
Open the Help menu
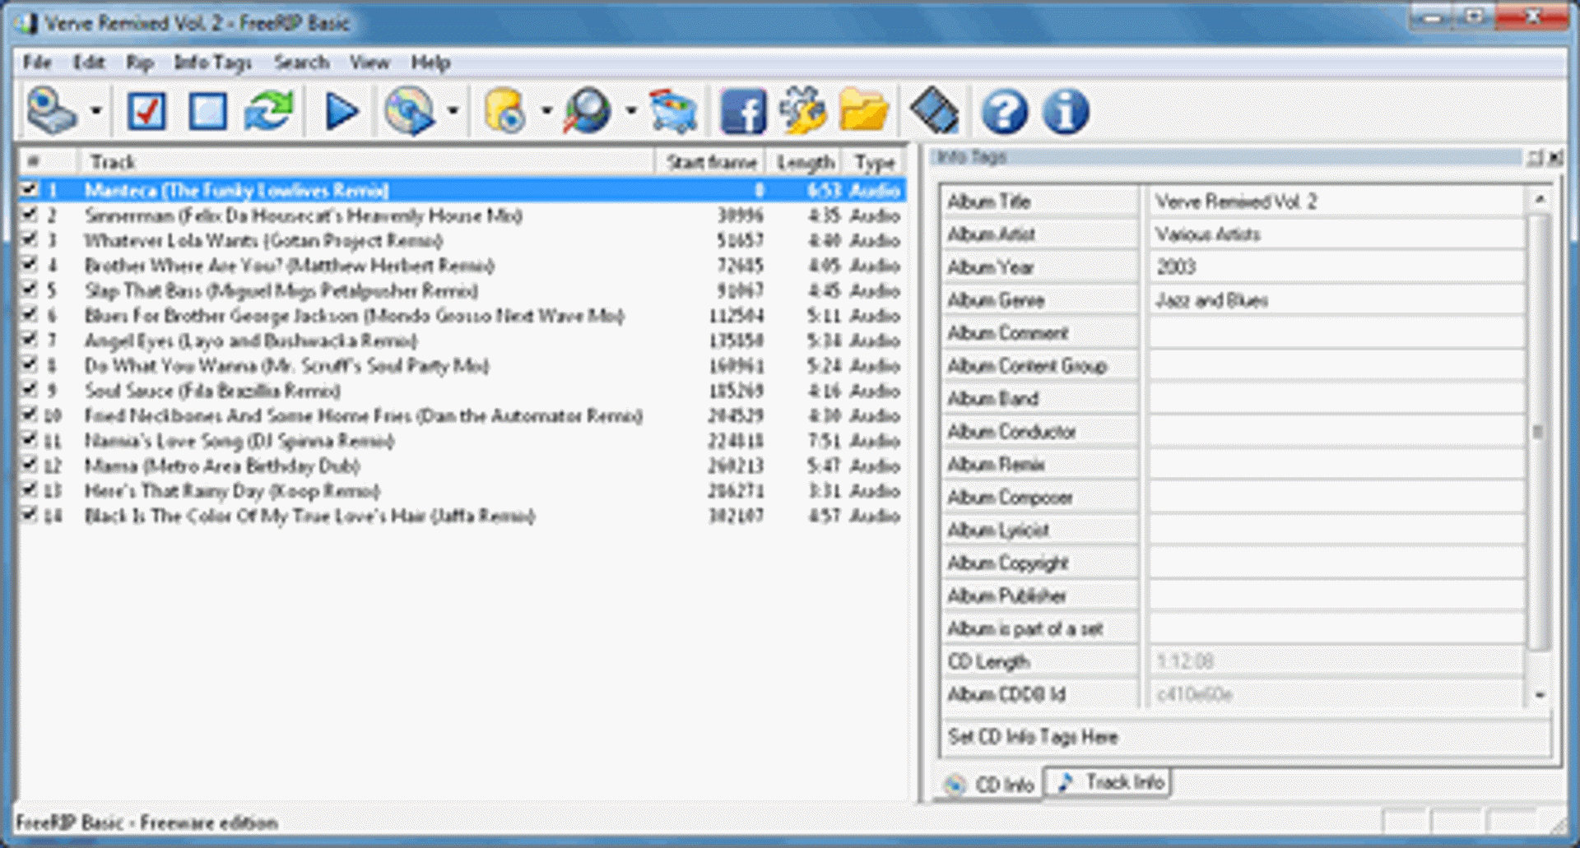point(430,63)
